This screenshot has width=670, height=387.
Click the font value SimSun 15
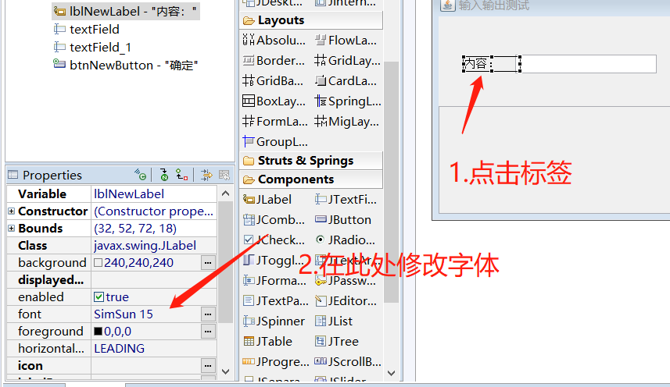[124, 314]
